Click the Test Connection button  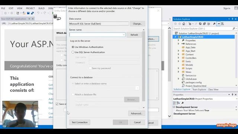click(80, 122)
